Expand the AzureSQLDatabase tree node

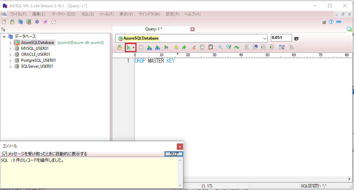10,43
